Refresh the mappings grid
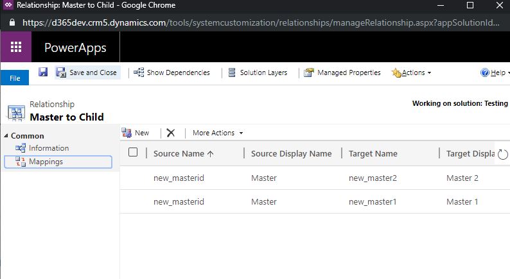The image size is (510, 279). pyautogui.click(x=502, y=154)
